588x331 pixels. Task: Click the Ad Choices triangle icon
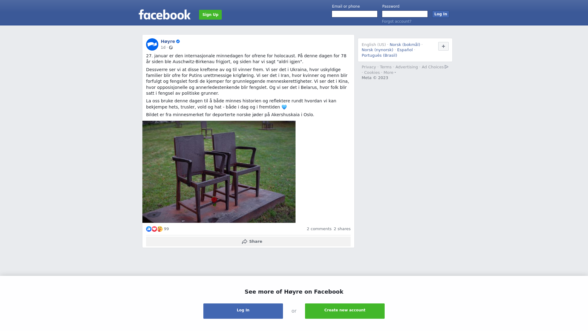coord(447,67)
